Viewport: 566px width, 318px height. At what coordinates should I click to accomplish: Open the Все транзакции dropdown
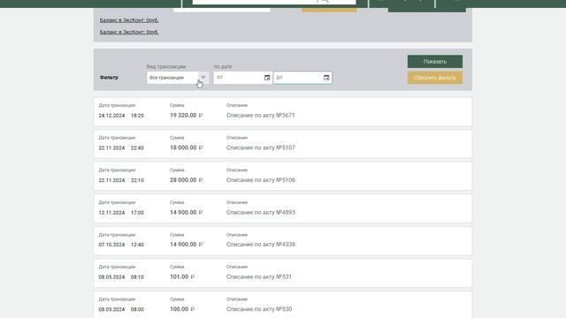point(177,78)
